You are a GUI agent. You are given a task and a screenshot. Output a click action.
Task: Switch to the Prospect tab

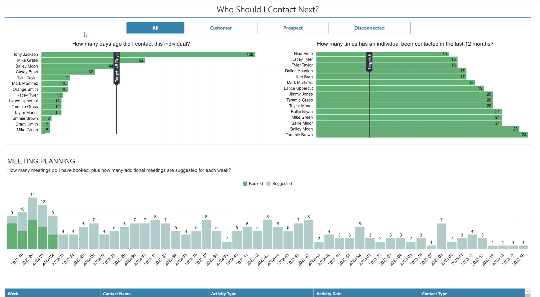[293, 28]
